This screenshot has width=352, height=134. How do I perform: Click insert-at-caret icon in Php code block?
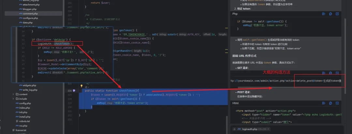coord(324,14)
